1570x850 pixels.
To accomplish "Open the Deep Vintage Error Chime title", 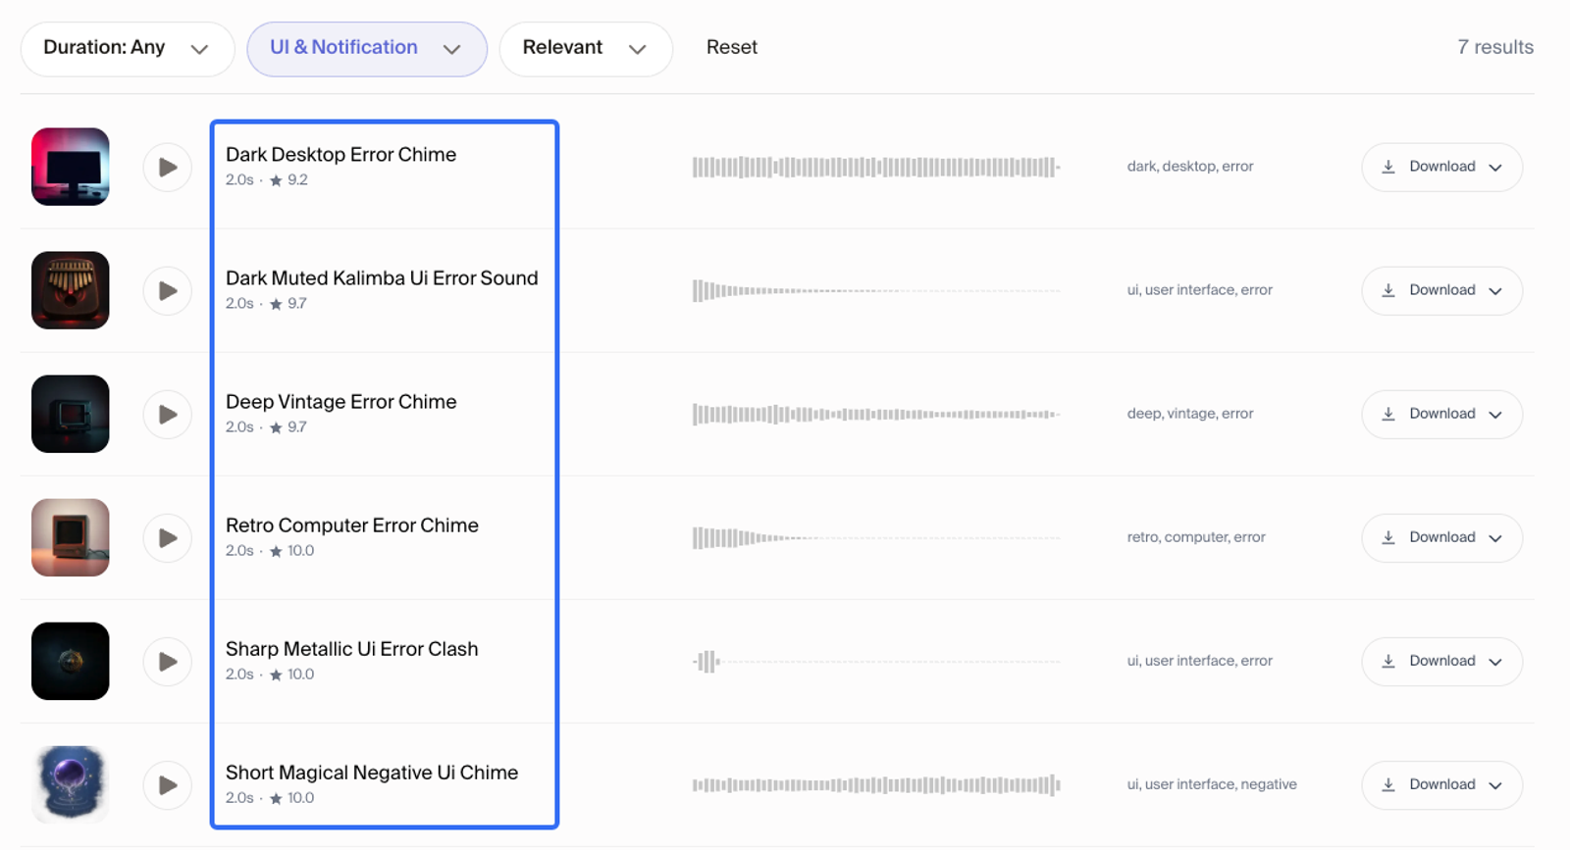I will [x=340, y=402].
